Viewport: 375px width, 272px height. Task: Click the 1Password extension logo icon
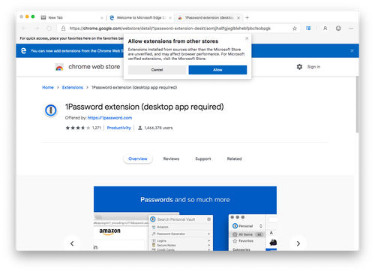(x=51, y=110)
